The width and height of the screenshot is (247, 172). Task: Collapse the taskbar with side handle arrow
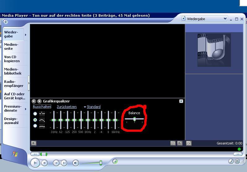click(29, 83)
